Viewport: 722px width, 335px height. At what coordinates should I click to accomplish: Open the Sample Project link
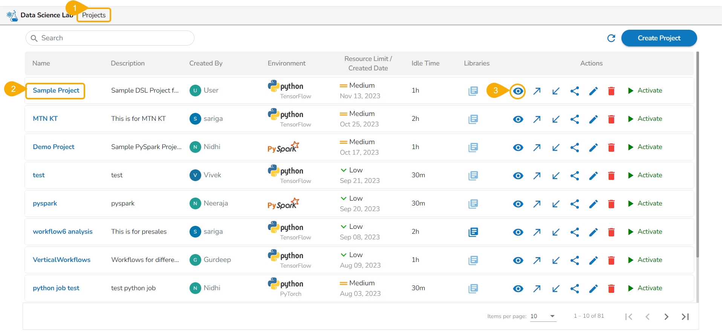click(56, 90)
